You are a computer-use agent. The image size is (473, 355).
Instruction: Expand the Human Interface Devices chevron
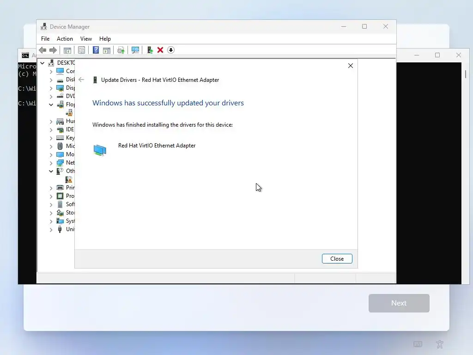51,122
